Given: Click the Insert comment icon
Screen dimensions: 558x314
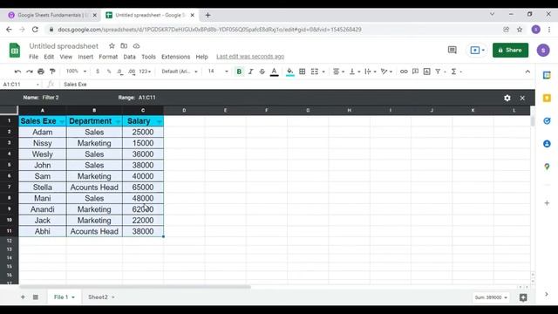Looking at the screenshot, I should (x=415, y=72).
